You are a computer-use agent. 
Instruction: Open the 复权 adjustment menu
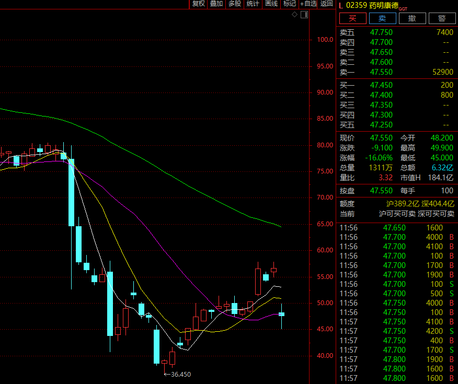(x=199, y=4)
